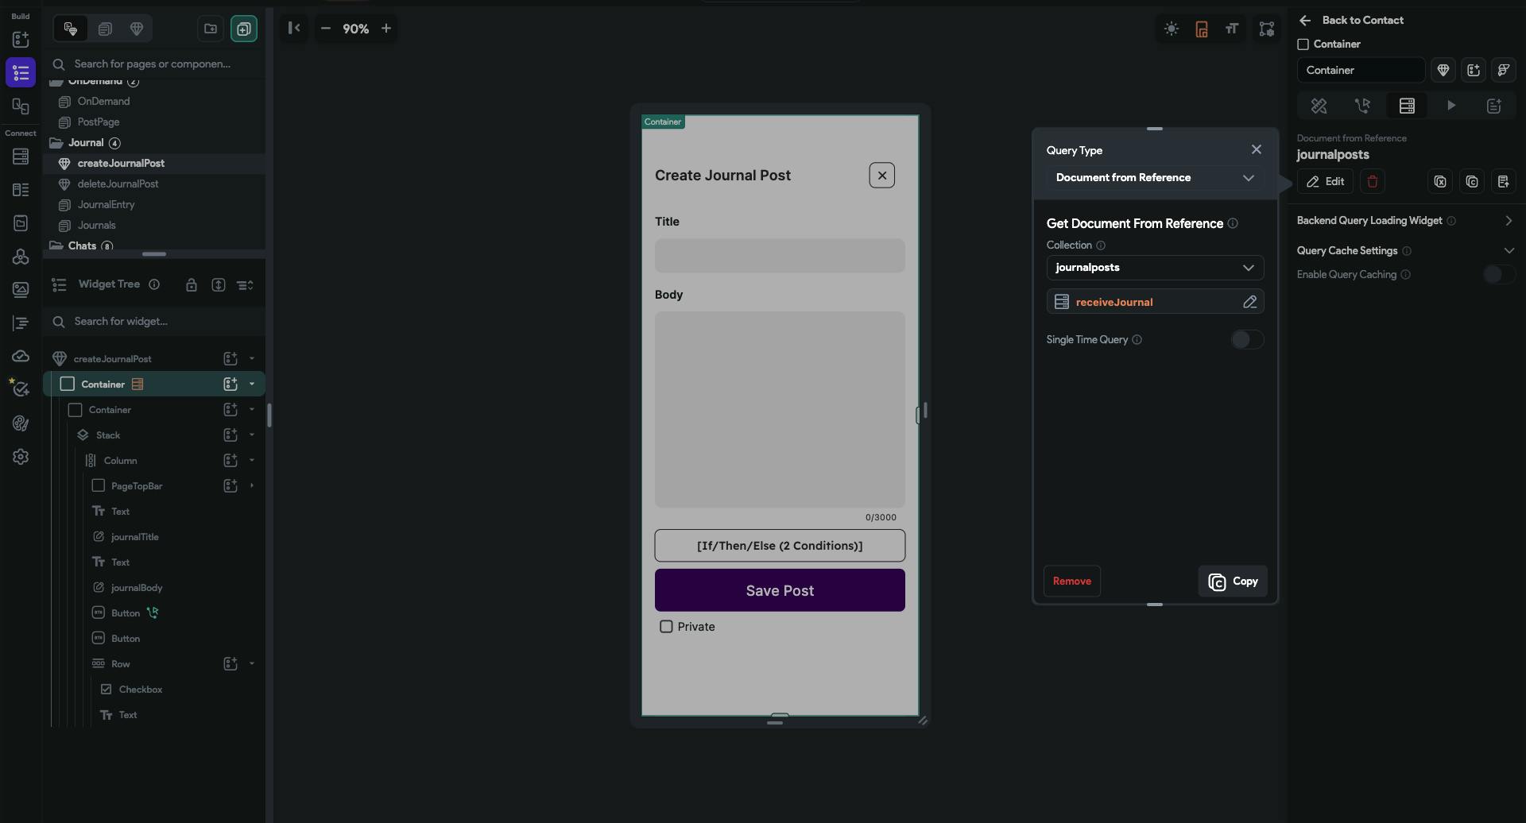The image size is (1526, 823).
Task: Open the Build add-widget icon in left rail
Action: click(x=21, y=40)
